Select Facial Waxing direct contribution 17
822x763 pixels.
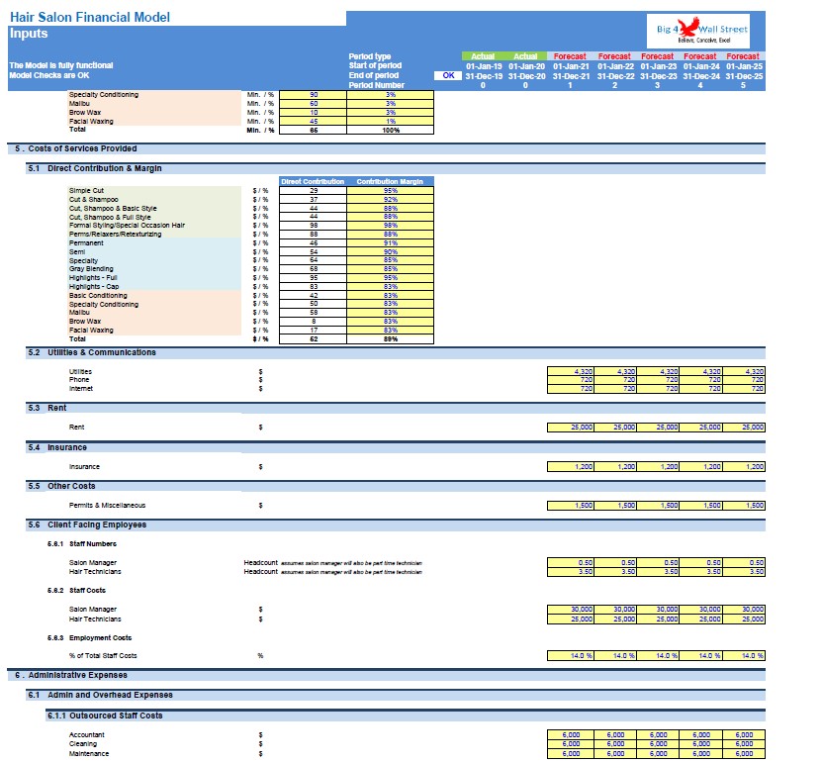(x=313, y=331)
